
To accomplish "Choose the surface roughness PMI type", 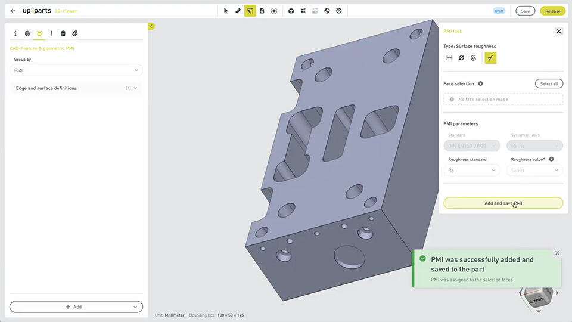I will (x=490, y=58).
